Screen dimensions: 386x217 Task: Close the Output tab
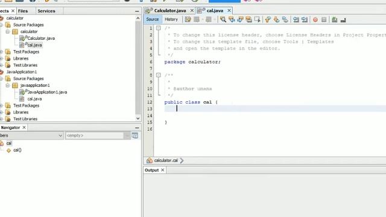click(x=162, y=170)
